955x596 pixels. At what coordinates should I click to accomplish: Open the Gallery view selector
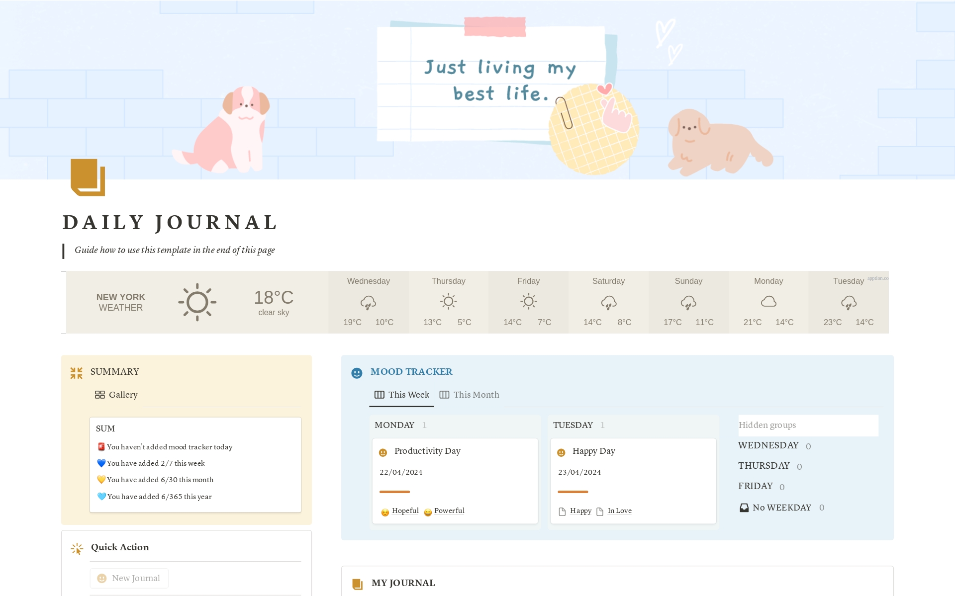click(116, 395)
